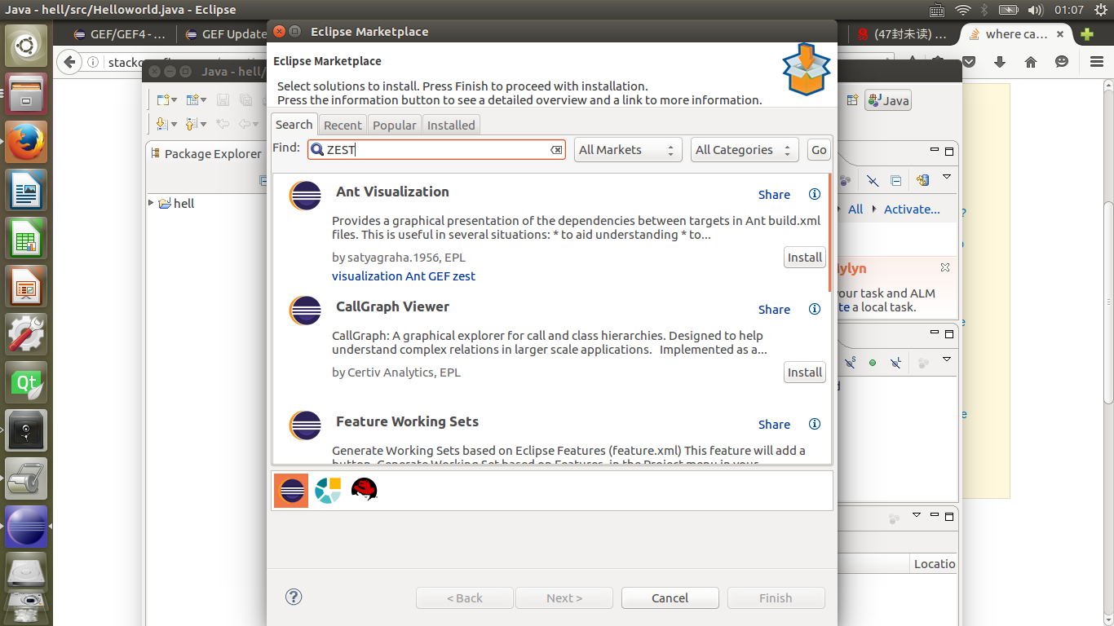
Task: Select the teal-yellow Obeo marketplace catalog icon
Action: tap(327, 490)
